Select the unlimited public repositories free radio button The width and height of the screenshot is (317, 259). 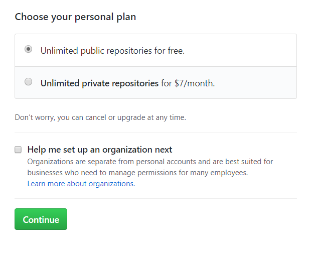(x=29, y=49)
